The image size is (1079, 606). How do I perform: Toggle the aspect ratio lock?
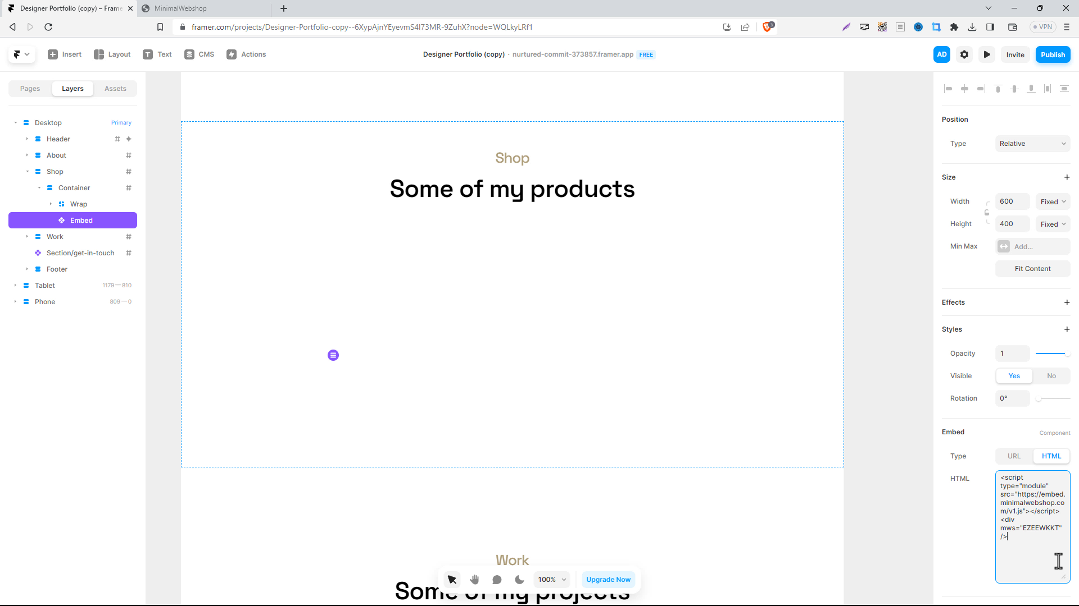[987, 213]
